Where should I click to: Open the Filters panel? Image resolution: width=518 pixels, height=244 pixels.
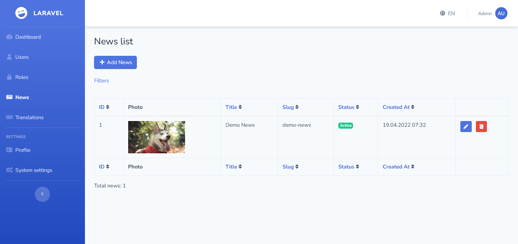coord(101,80)
